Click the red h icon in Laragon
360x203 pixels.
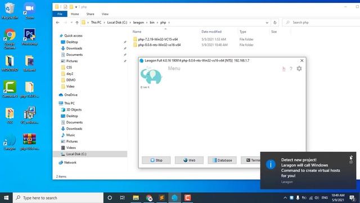(x=283, y=69)
